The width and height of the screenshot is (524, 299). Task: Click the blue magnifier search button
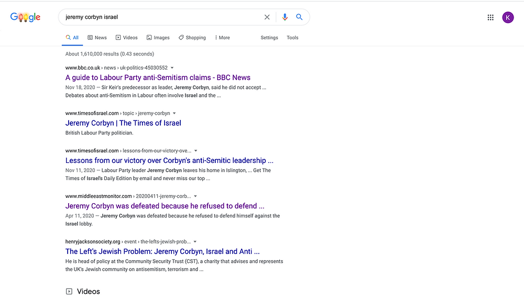299,17
